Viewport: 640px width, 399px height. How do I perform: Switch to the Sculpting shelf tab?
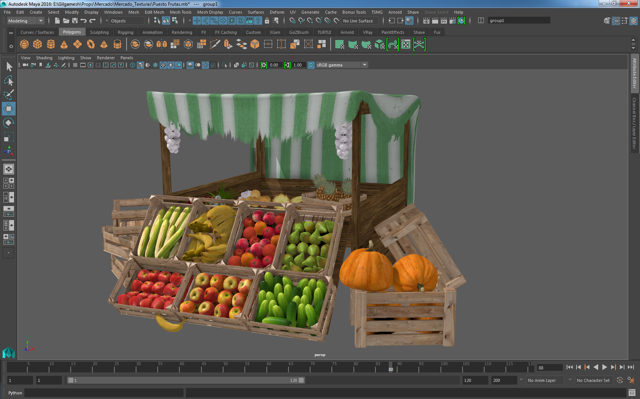(99, 32)
